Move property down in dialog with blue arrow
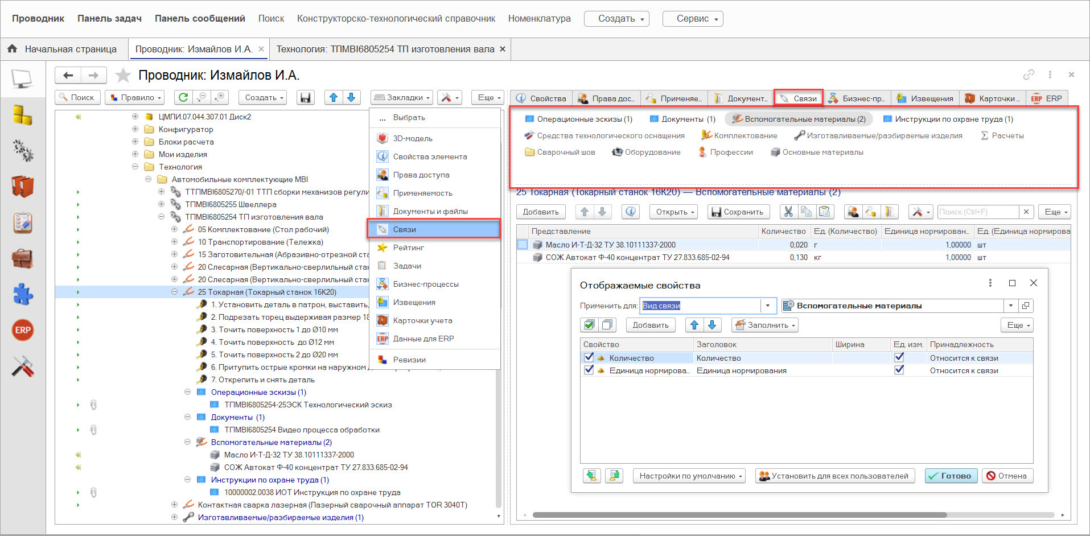1090x536 pixels. click(712, 325)
